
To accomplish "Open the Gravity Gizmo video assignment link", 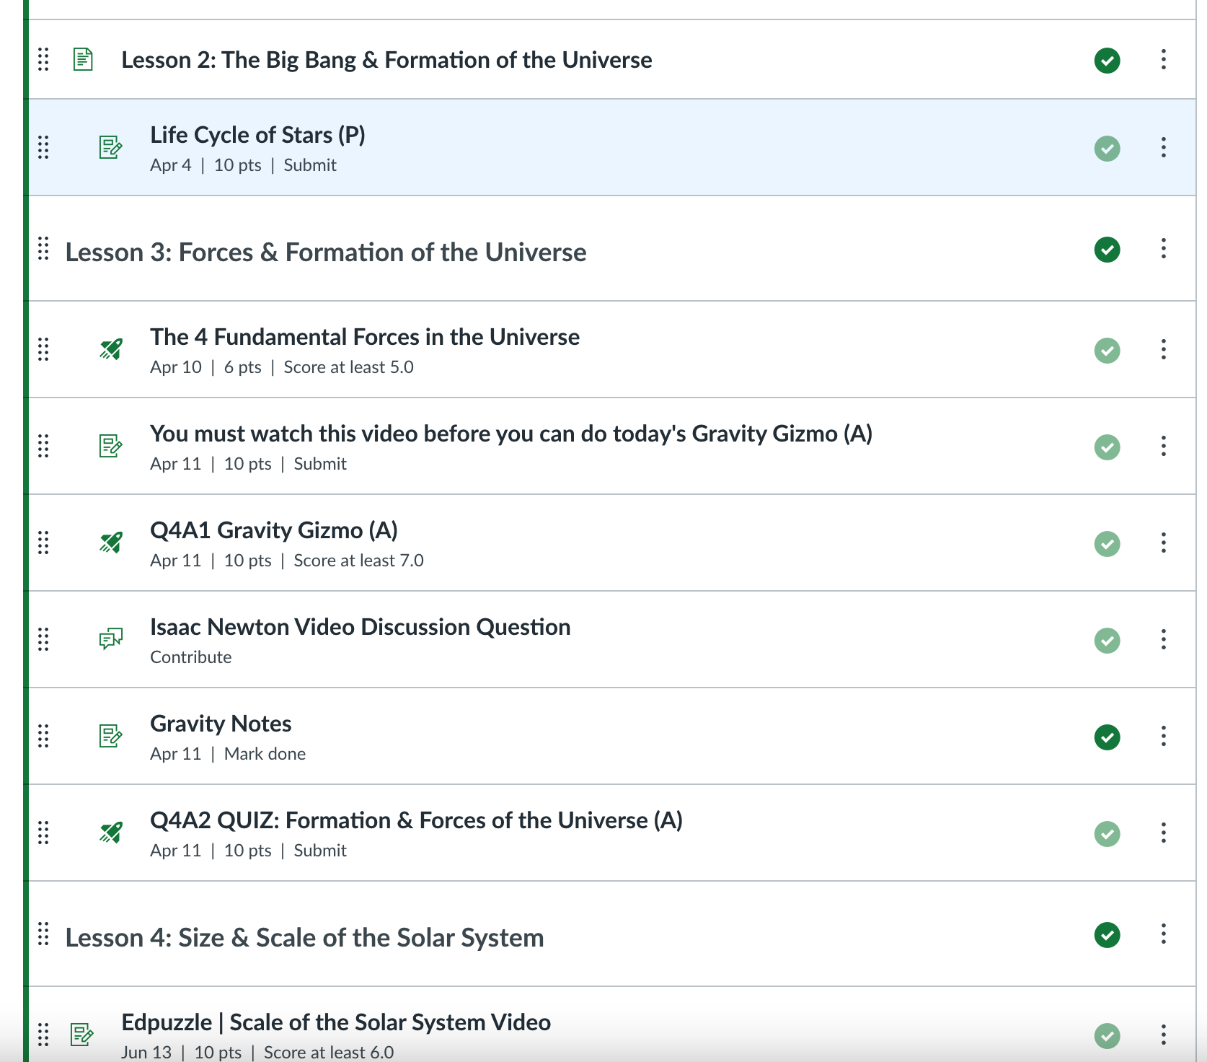I will 511,434.
